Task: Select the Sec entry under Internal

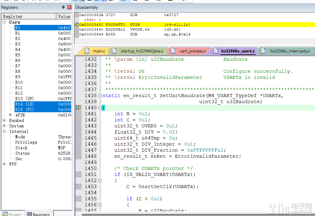Action: 43,159
